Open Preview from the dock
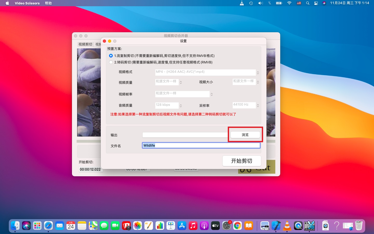Viewport: 374px width, 234px height. (265, 226)
